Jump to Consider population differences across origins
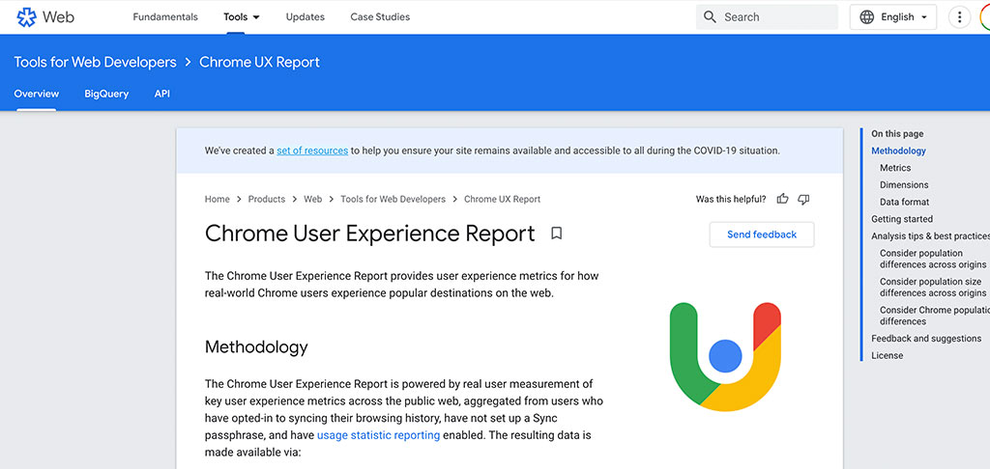 933,259
